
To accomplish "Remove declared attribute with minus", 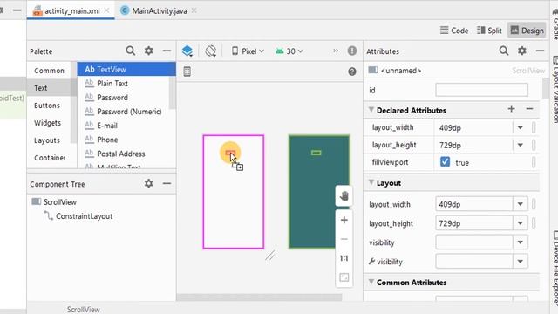I will point(529,109).
